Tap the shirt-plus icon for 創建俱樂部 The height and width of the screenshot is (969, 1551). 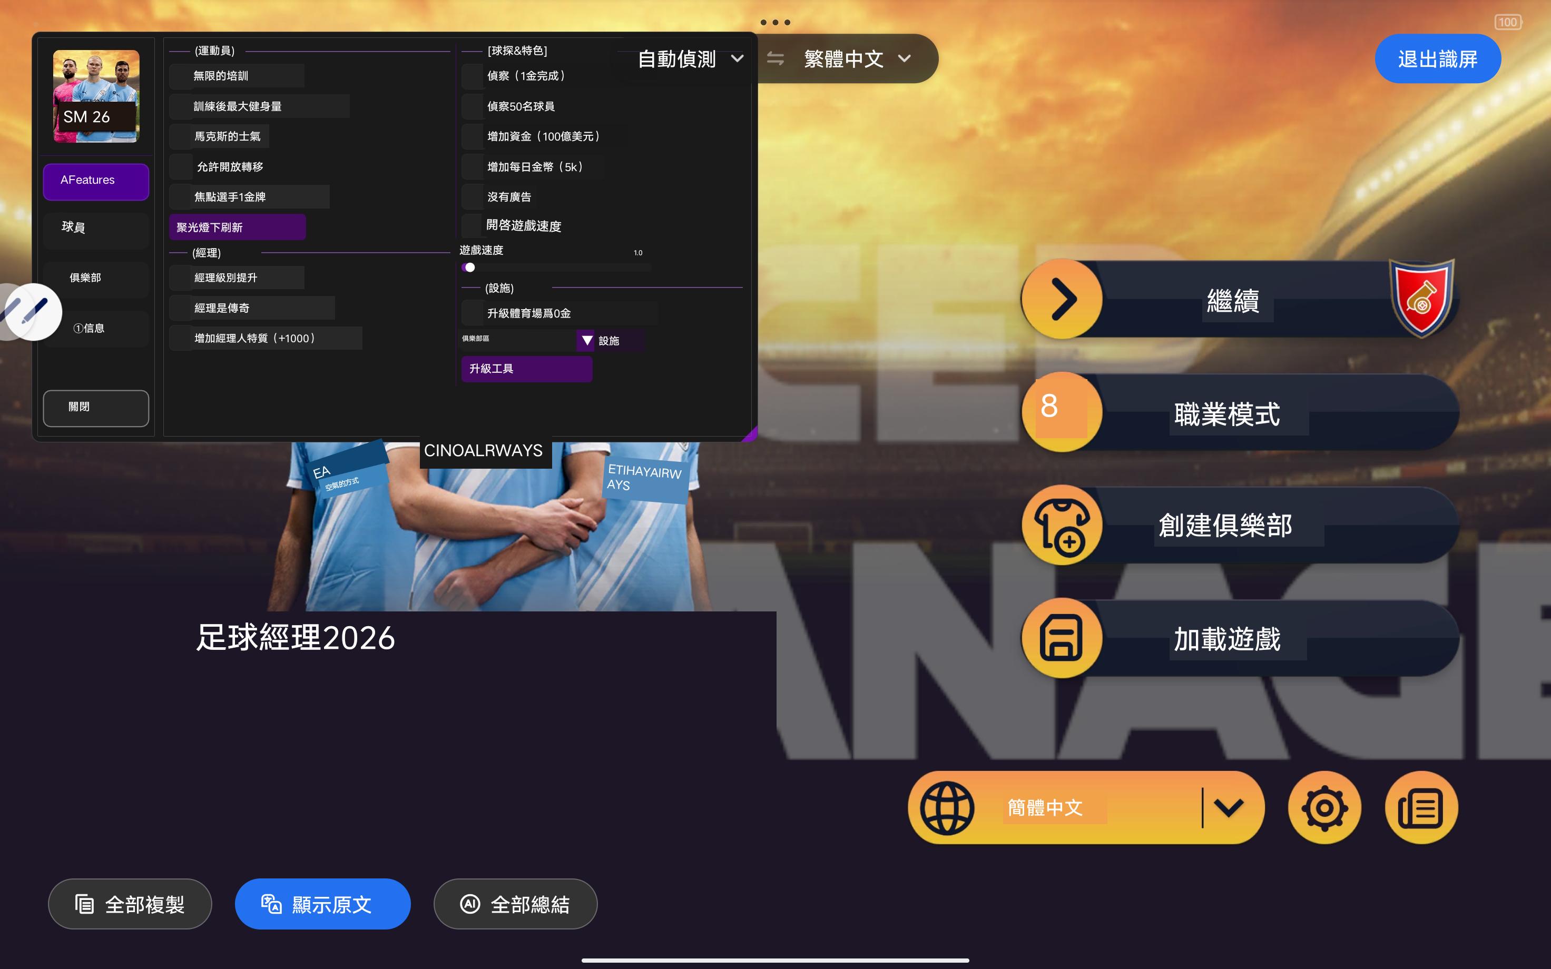coord(1062,525)
